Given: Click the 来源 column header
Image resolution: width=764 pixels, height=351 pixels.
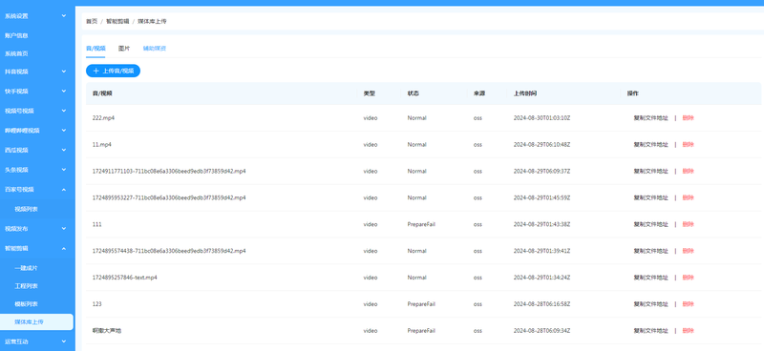Looking at the screenshot, I should pyautogui.click(x=479, y=93).
